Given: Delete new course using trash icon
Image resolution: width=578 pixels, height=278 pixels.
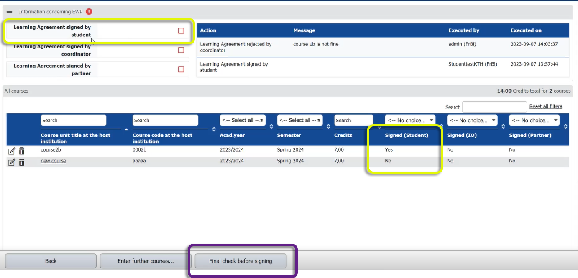Looking at the screenshot, I should (x=22, y=162).
